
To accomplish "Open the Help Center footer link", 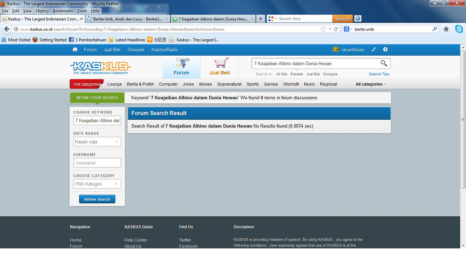I will click(136, 240).
